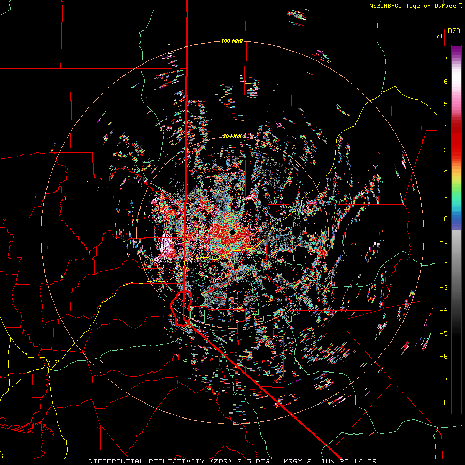The image size is (465, 465).
Task: Click the -7 value on the color scale
Action: coord(444,379)
